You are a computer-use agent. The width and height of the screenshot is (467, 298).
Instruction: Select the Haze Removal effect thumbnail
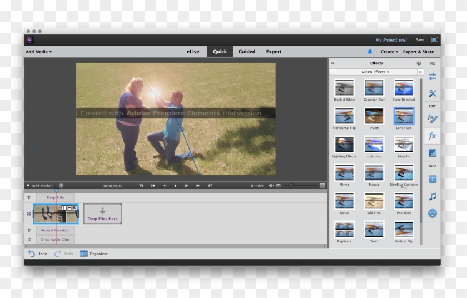pyautogui.click(x=404, y=87)
